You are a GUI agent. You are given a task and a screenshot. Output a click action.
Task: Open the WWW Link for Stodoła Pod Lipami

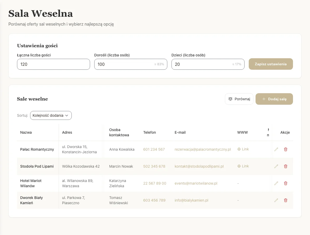(243, 166)
